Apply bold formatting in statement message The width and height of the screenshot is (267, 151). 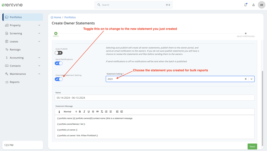coord(80,112)
